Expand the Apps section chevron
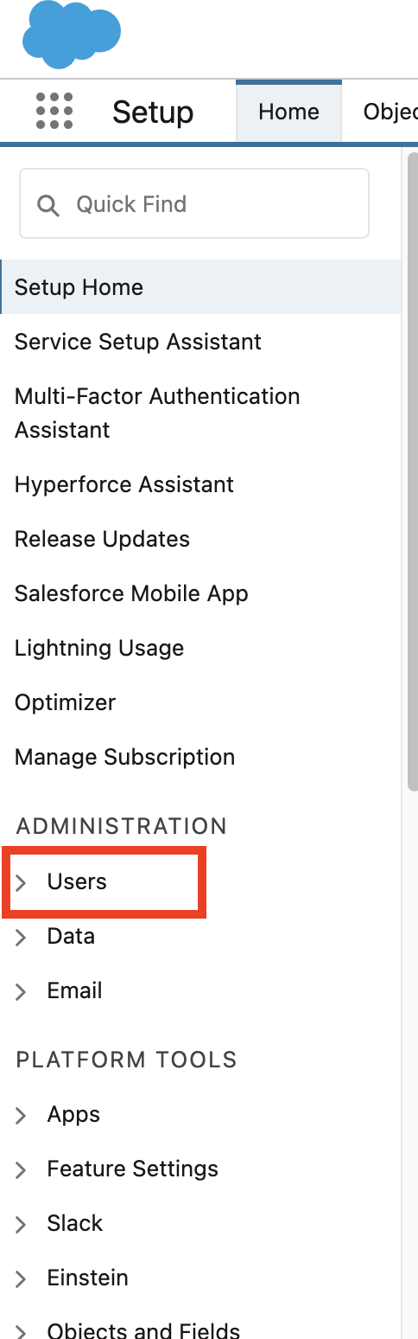Image resolution: width=418 pixels, height=1339 pixels. pyautogui.click(x=22, y=1115)
